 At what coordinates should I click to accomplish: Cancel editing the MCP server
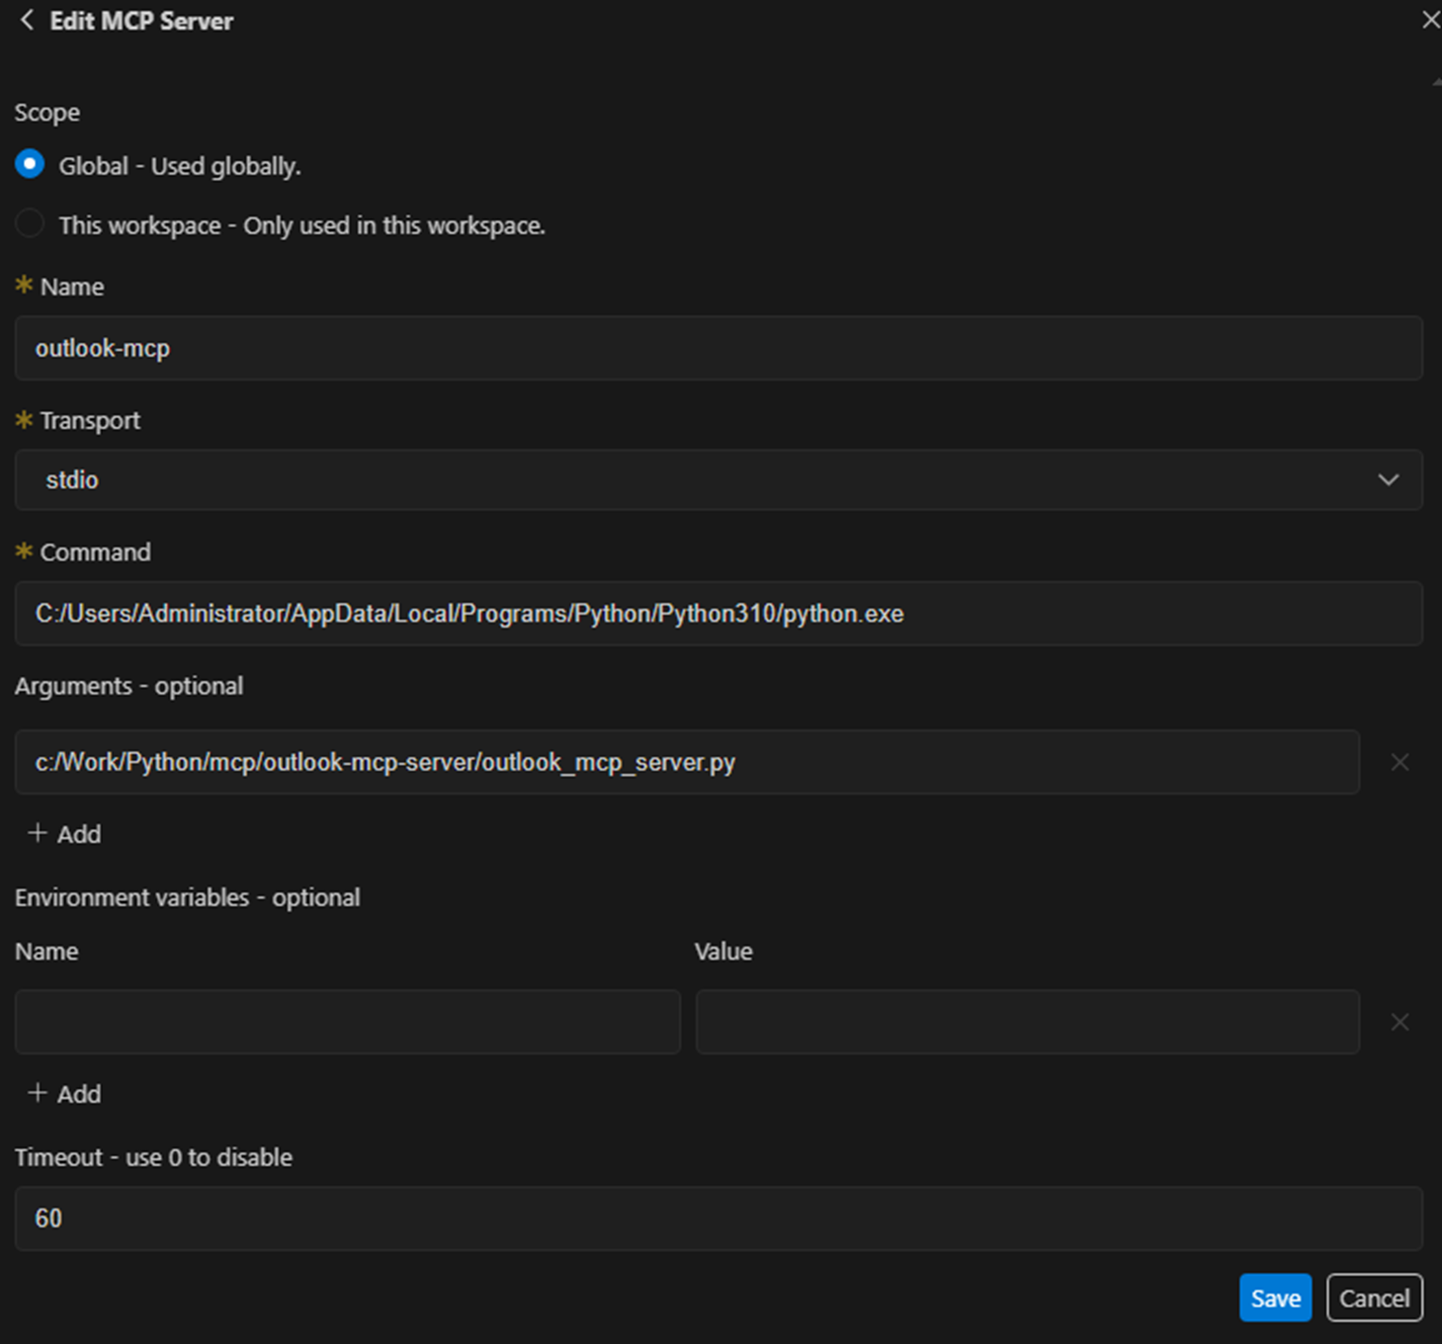tap(1374, 1298)
